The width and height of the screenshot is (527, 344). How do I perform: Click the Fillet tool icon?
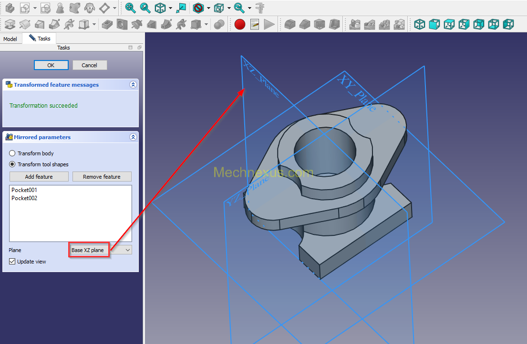click(x=289, y=24)
